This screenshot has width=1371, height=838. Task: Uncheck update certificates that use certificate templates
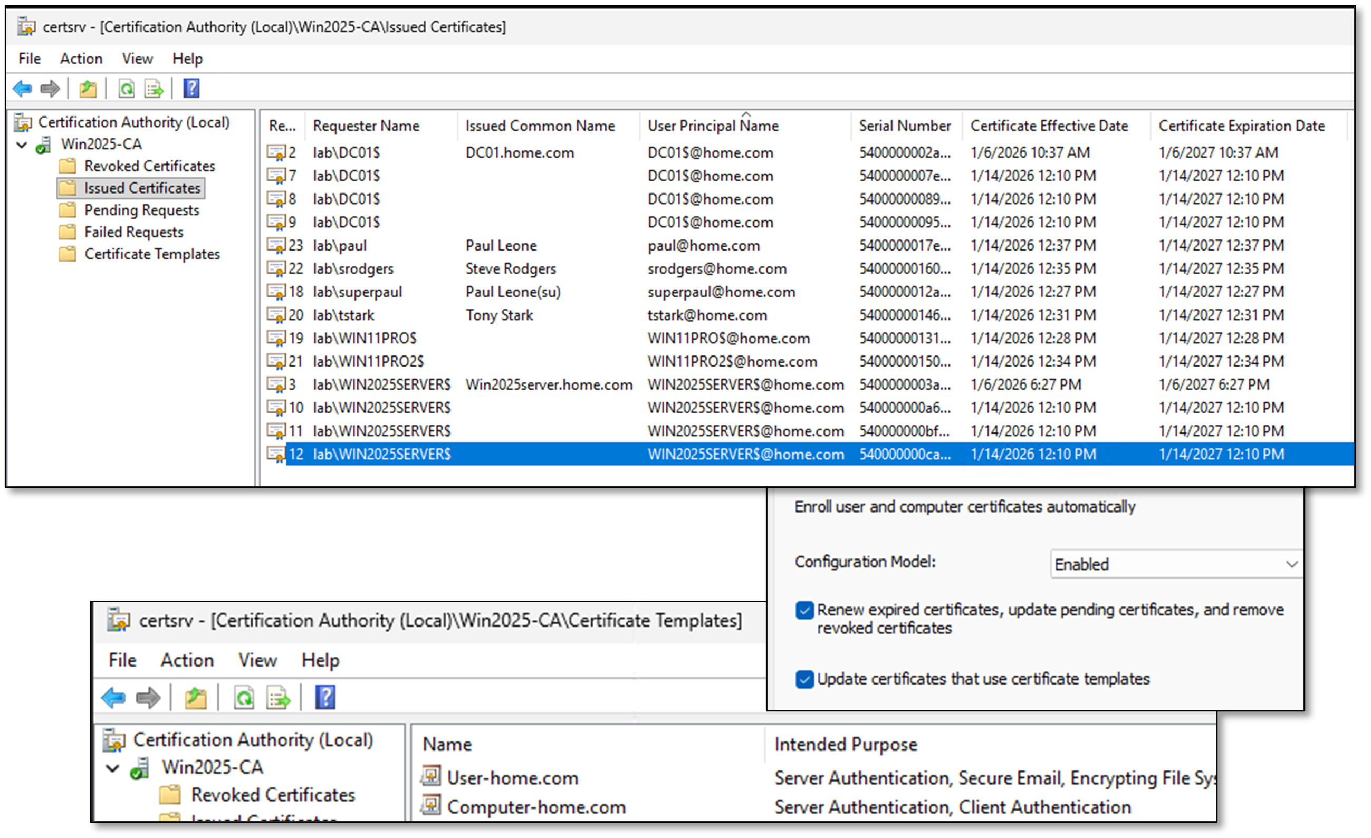[804, 679]
